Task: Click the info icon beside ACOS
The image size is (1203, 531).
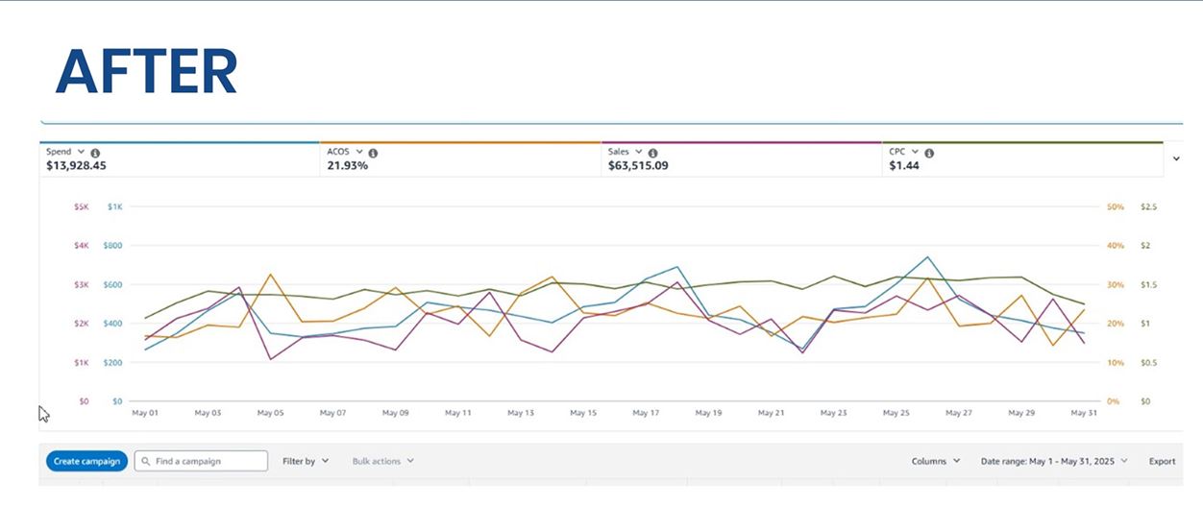Action: point(373,153)
